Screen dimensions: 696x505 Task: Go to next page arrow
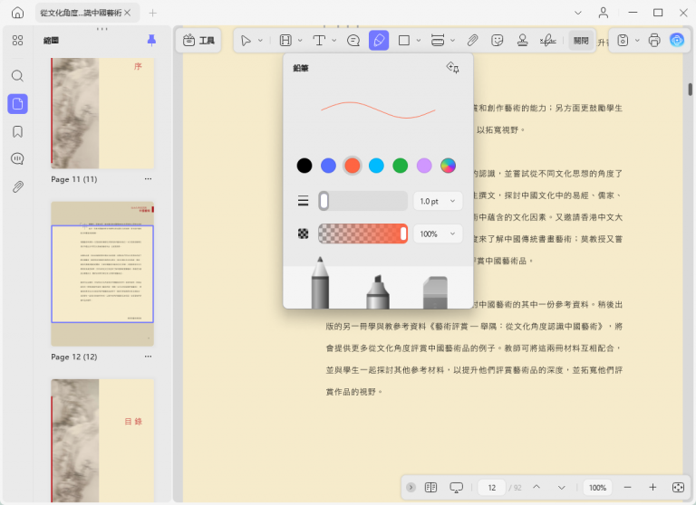coord(562,487)
